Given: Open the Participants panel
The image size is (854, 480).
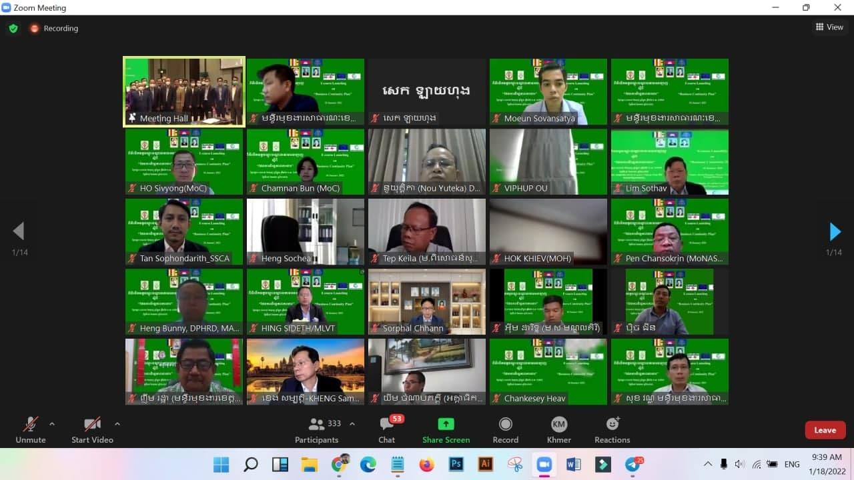Looking at the screenshot, I should pos(317,430).
